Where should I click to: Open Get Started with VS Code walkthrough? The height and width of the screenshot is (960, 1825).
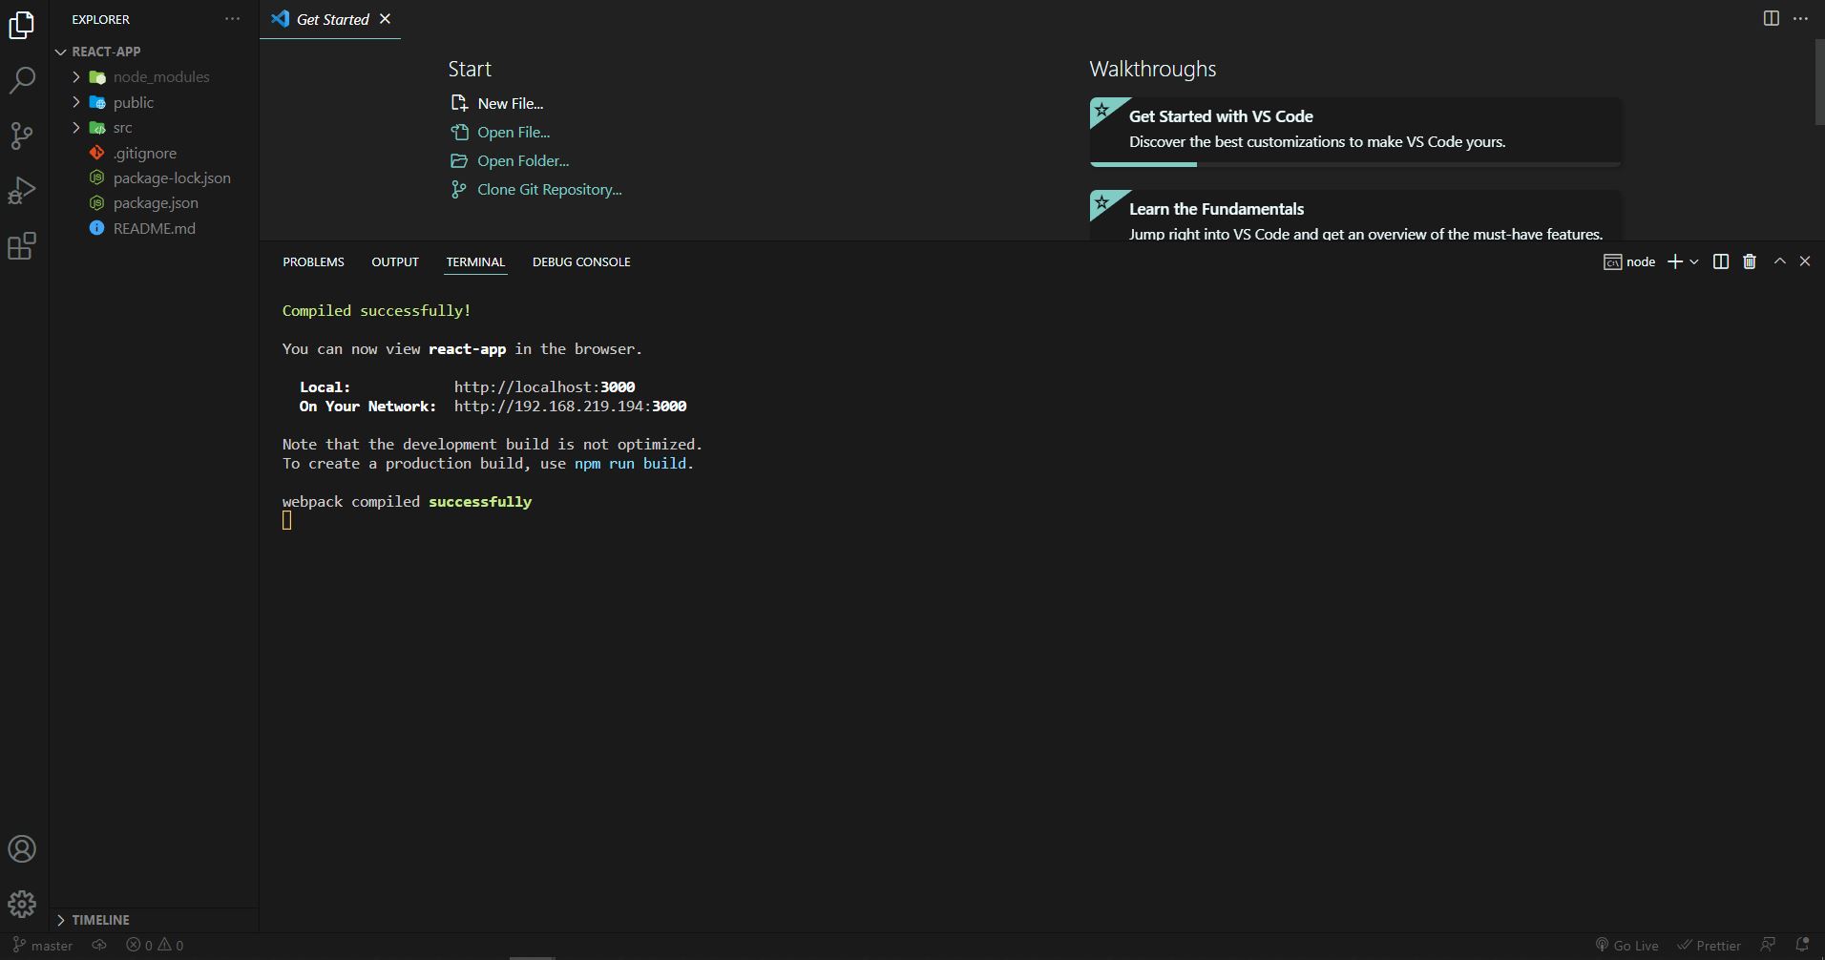pyautogui.click(x=1355, y=132)
